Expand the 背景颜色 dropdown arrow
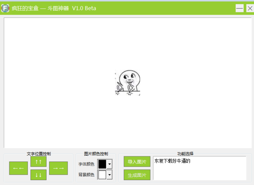This screenshot has height=185, width=254. (x=109, y=175)
